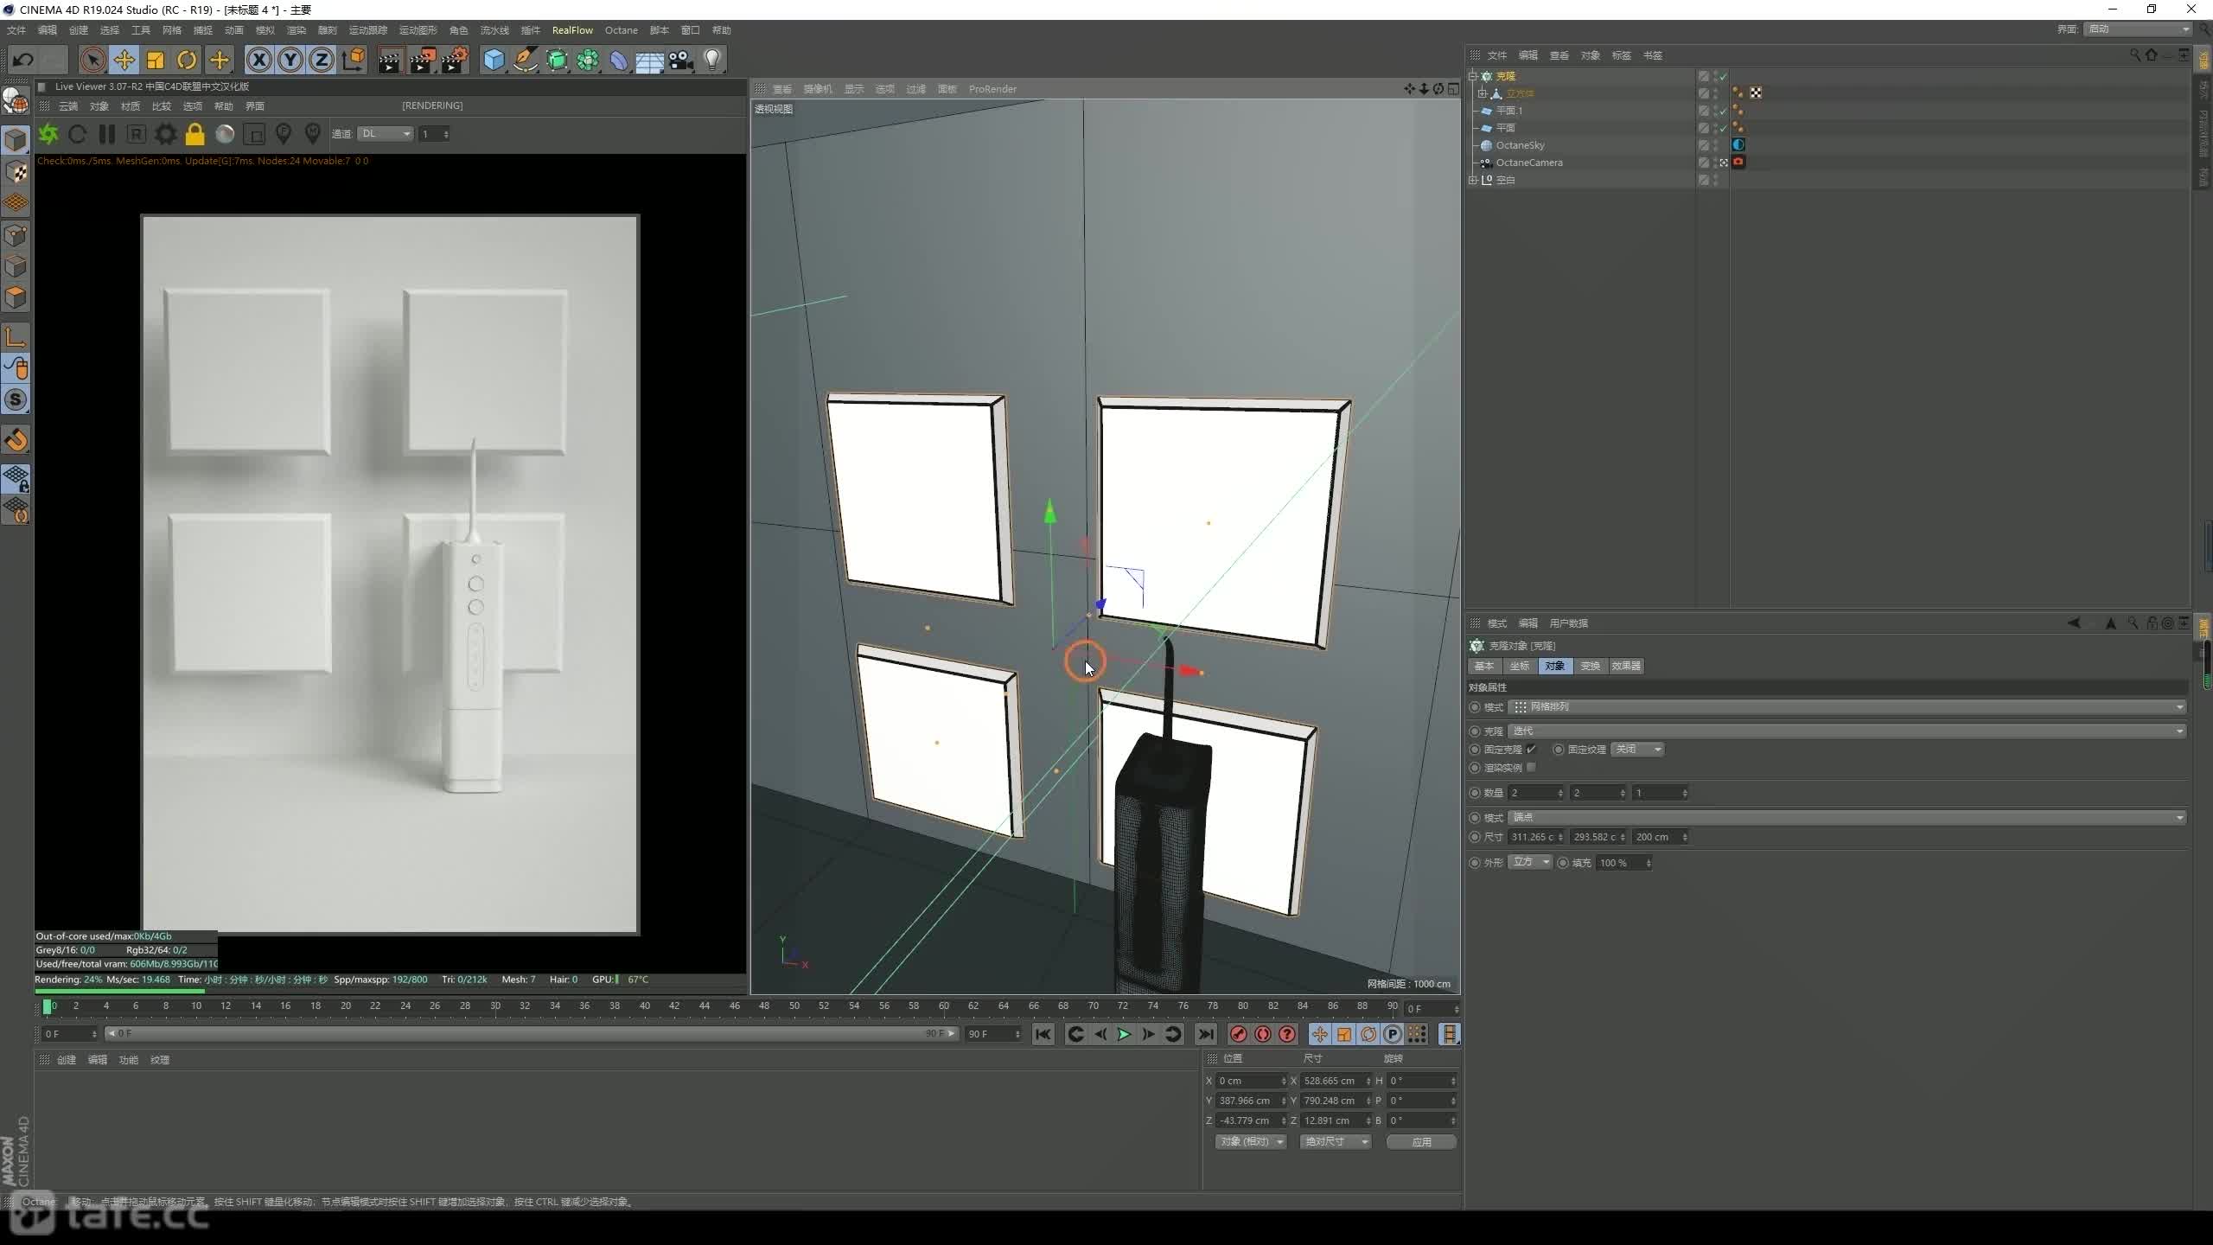Click the coordinate system icon
Viewport: 2213px width, 1245px height.
point(354,60)
